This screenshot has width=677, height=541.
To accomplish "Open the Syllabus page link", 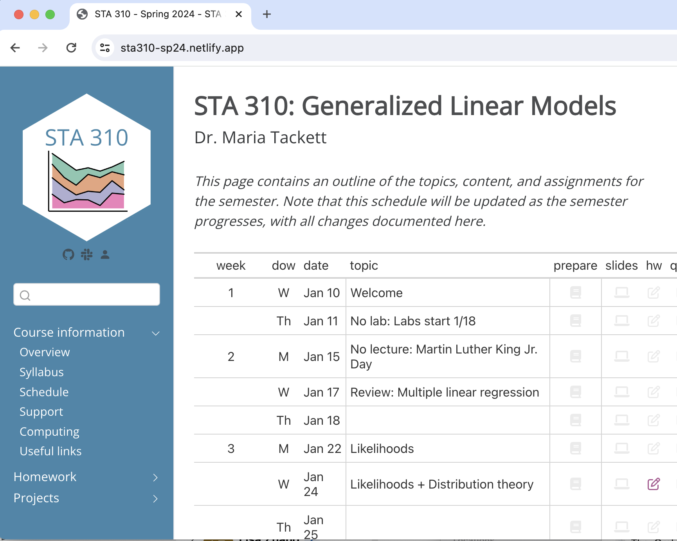I will click(x=41, y=372).
